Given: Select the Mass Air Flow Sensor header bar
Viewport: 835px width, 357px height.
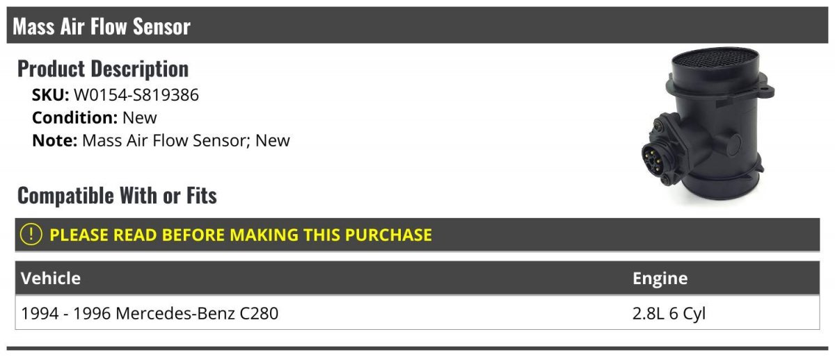Looking at the screenshot, I should (x=417, y=26).
